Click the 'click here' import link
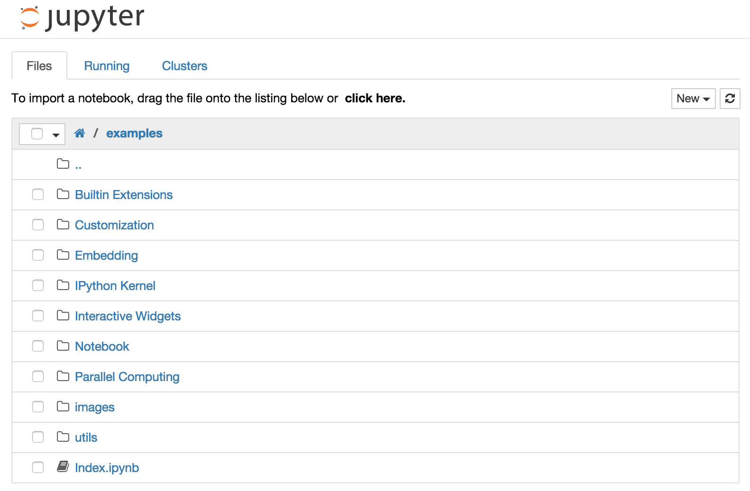This screenshot has height=491, width=750. [375, 98]
